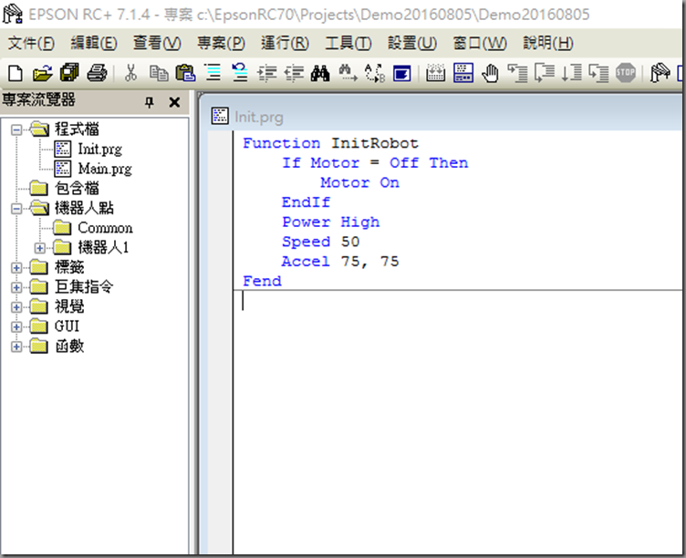Click the Cut scissors icon
This screenshot has width=686, height=558.
coord(130,73)
